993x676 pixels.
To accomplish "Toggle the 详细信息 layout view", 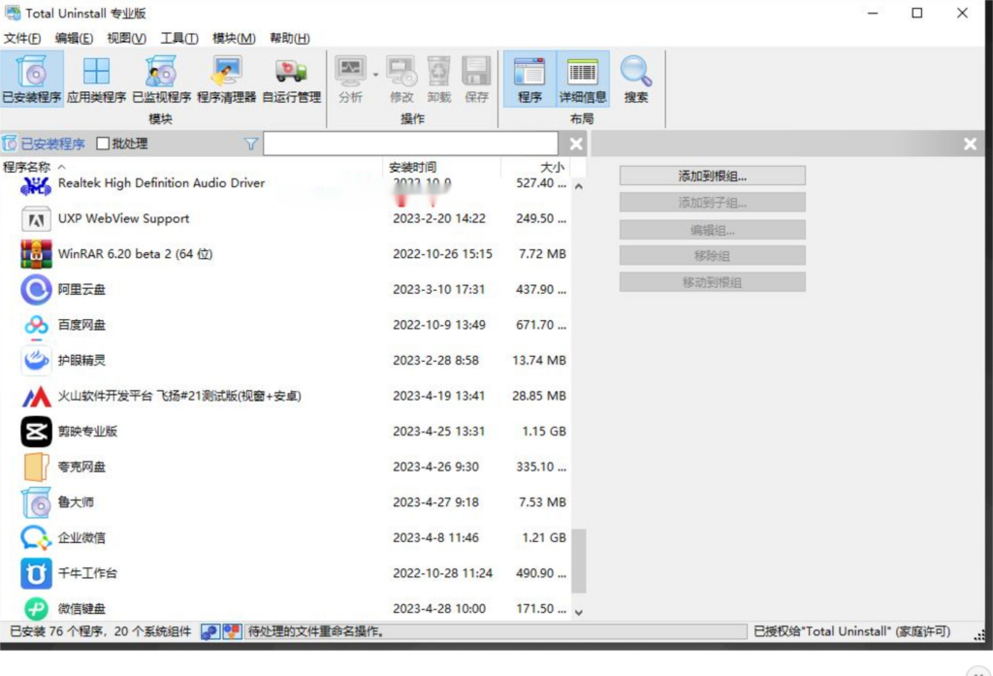I will tap(583, 79).
